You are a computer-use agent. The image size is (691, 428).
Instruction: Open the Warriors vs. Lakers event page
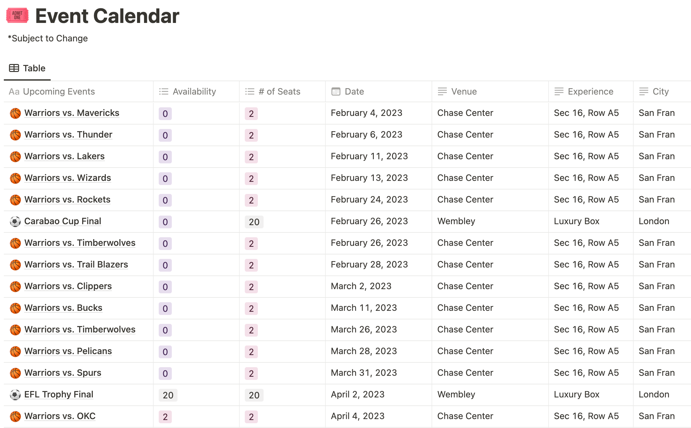[64, 156]
